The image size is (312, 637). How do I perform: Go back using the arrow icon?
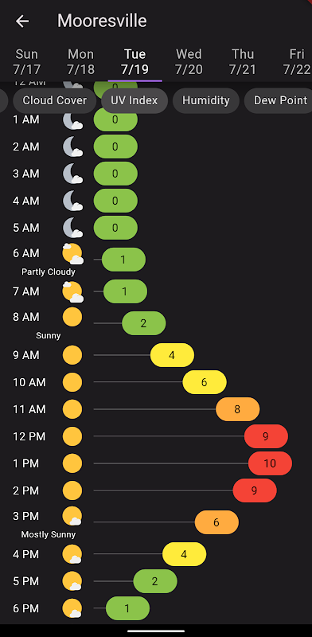coord(22,21)
